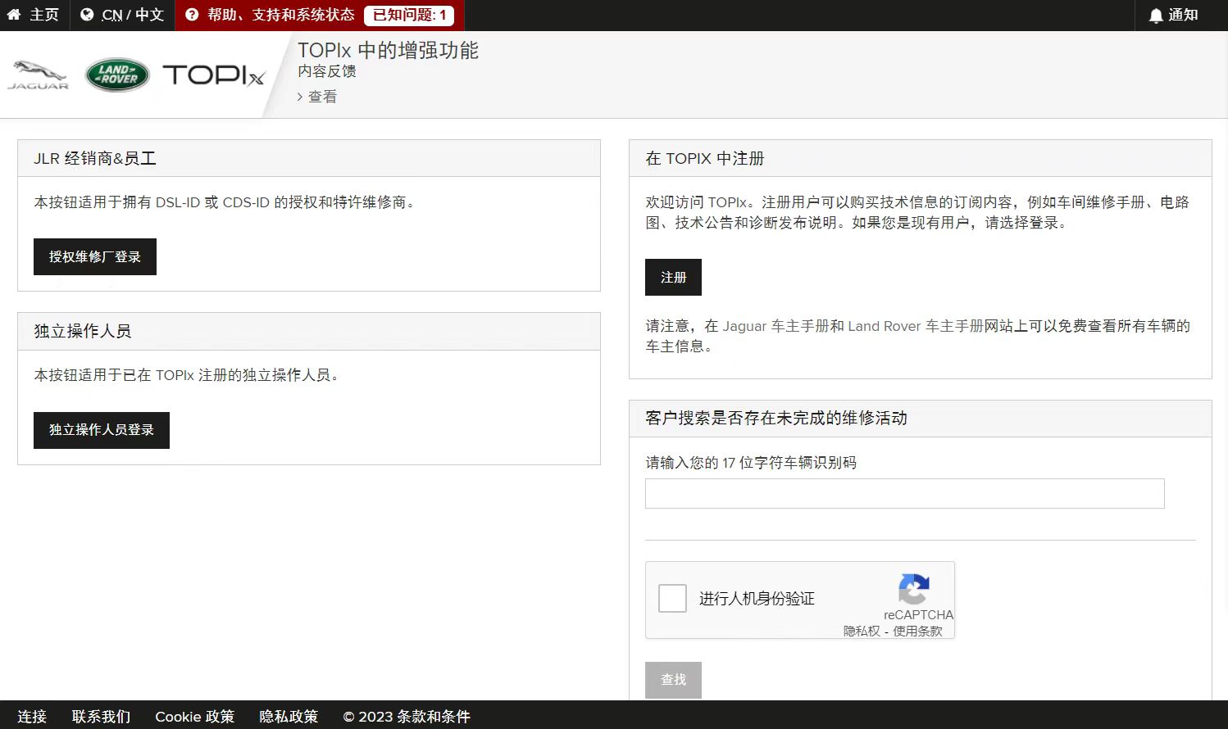
Task: Open 帮助、支持和系统状态 menu item
Action: pyautogui.click(x=280, y=15)
